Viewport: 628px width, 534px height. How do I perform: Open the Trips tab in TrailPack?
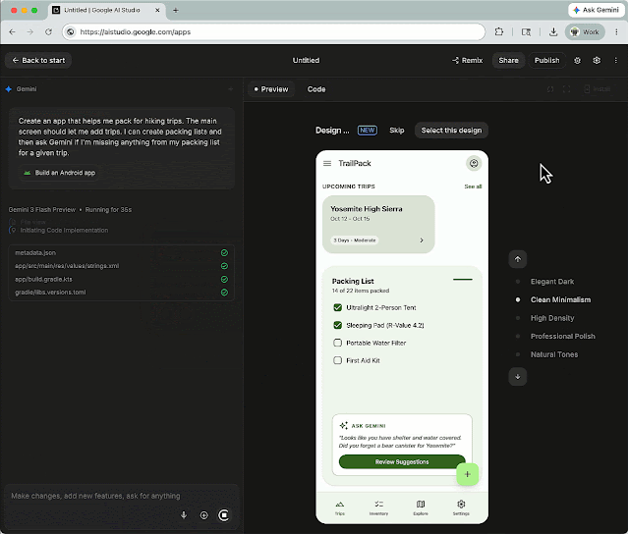pos(340,507)
